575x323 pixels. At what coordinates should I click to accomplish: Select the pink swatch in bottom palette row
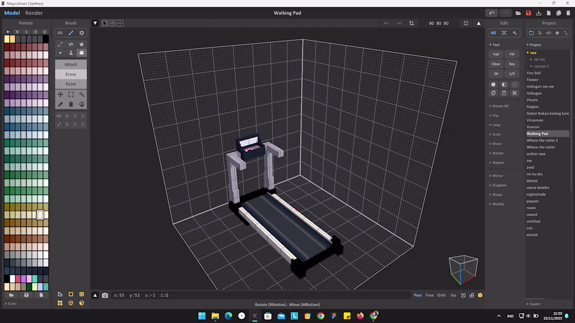[29, 279]
